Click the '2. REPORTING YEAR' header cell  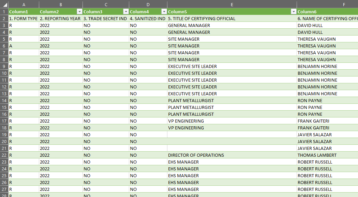61,18
